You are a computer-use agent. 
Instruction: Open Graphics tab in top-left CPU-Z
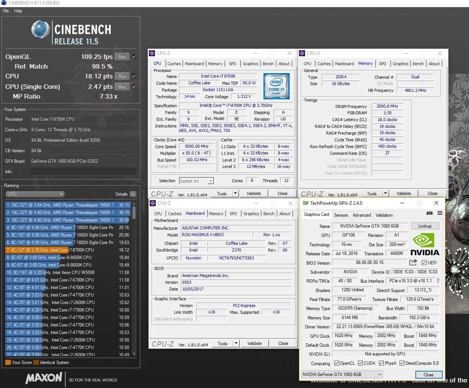point(250,64)
